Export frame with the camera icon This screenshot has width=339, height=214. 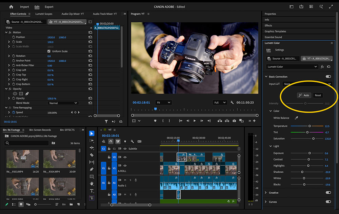pos(234,121)
